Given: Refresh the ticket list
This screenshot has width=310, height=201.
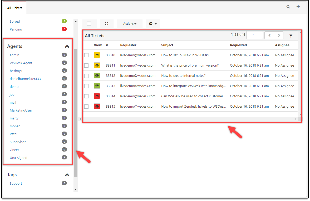Looking at the screenshot, I should 107,23.
